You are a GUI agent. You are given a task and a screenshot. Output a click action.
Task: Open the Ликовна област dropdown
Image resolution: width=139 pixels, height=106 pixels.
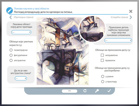[21, 32]
